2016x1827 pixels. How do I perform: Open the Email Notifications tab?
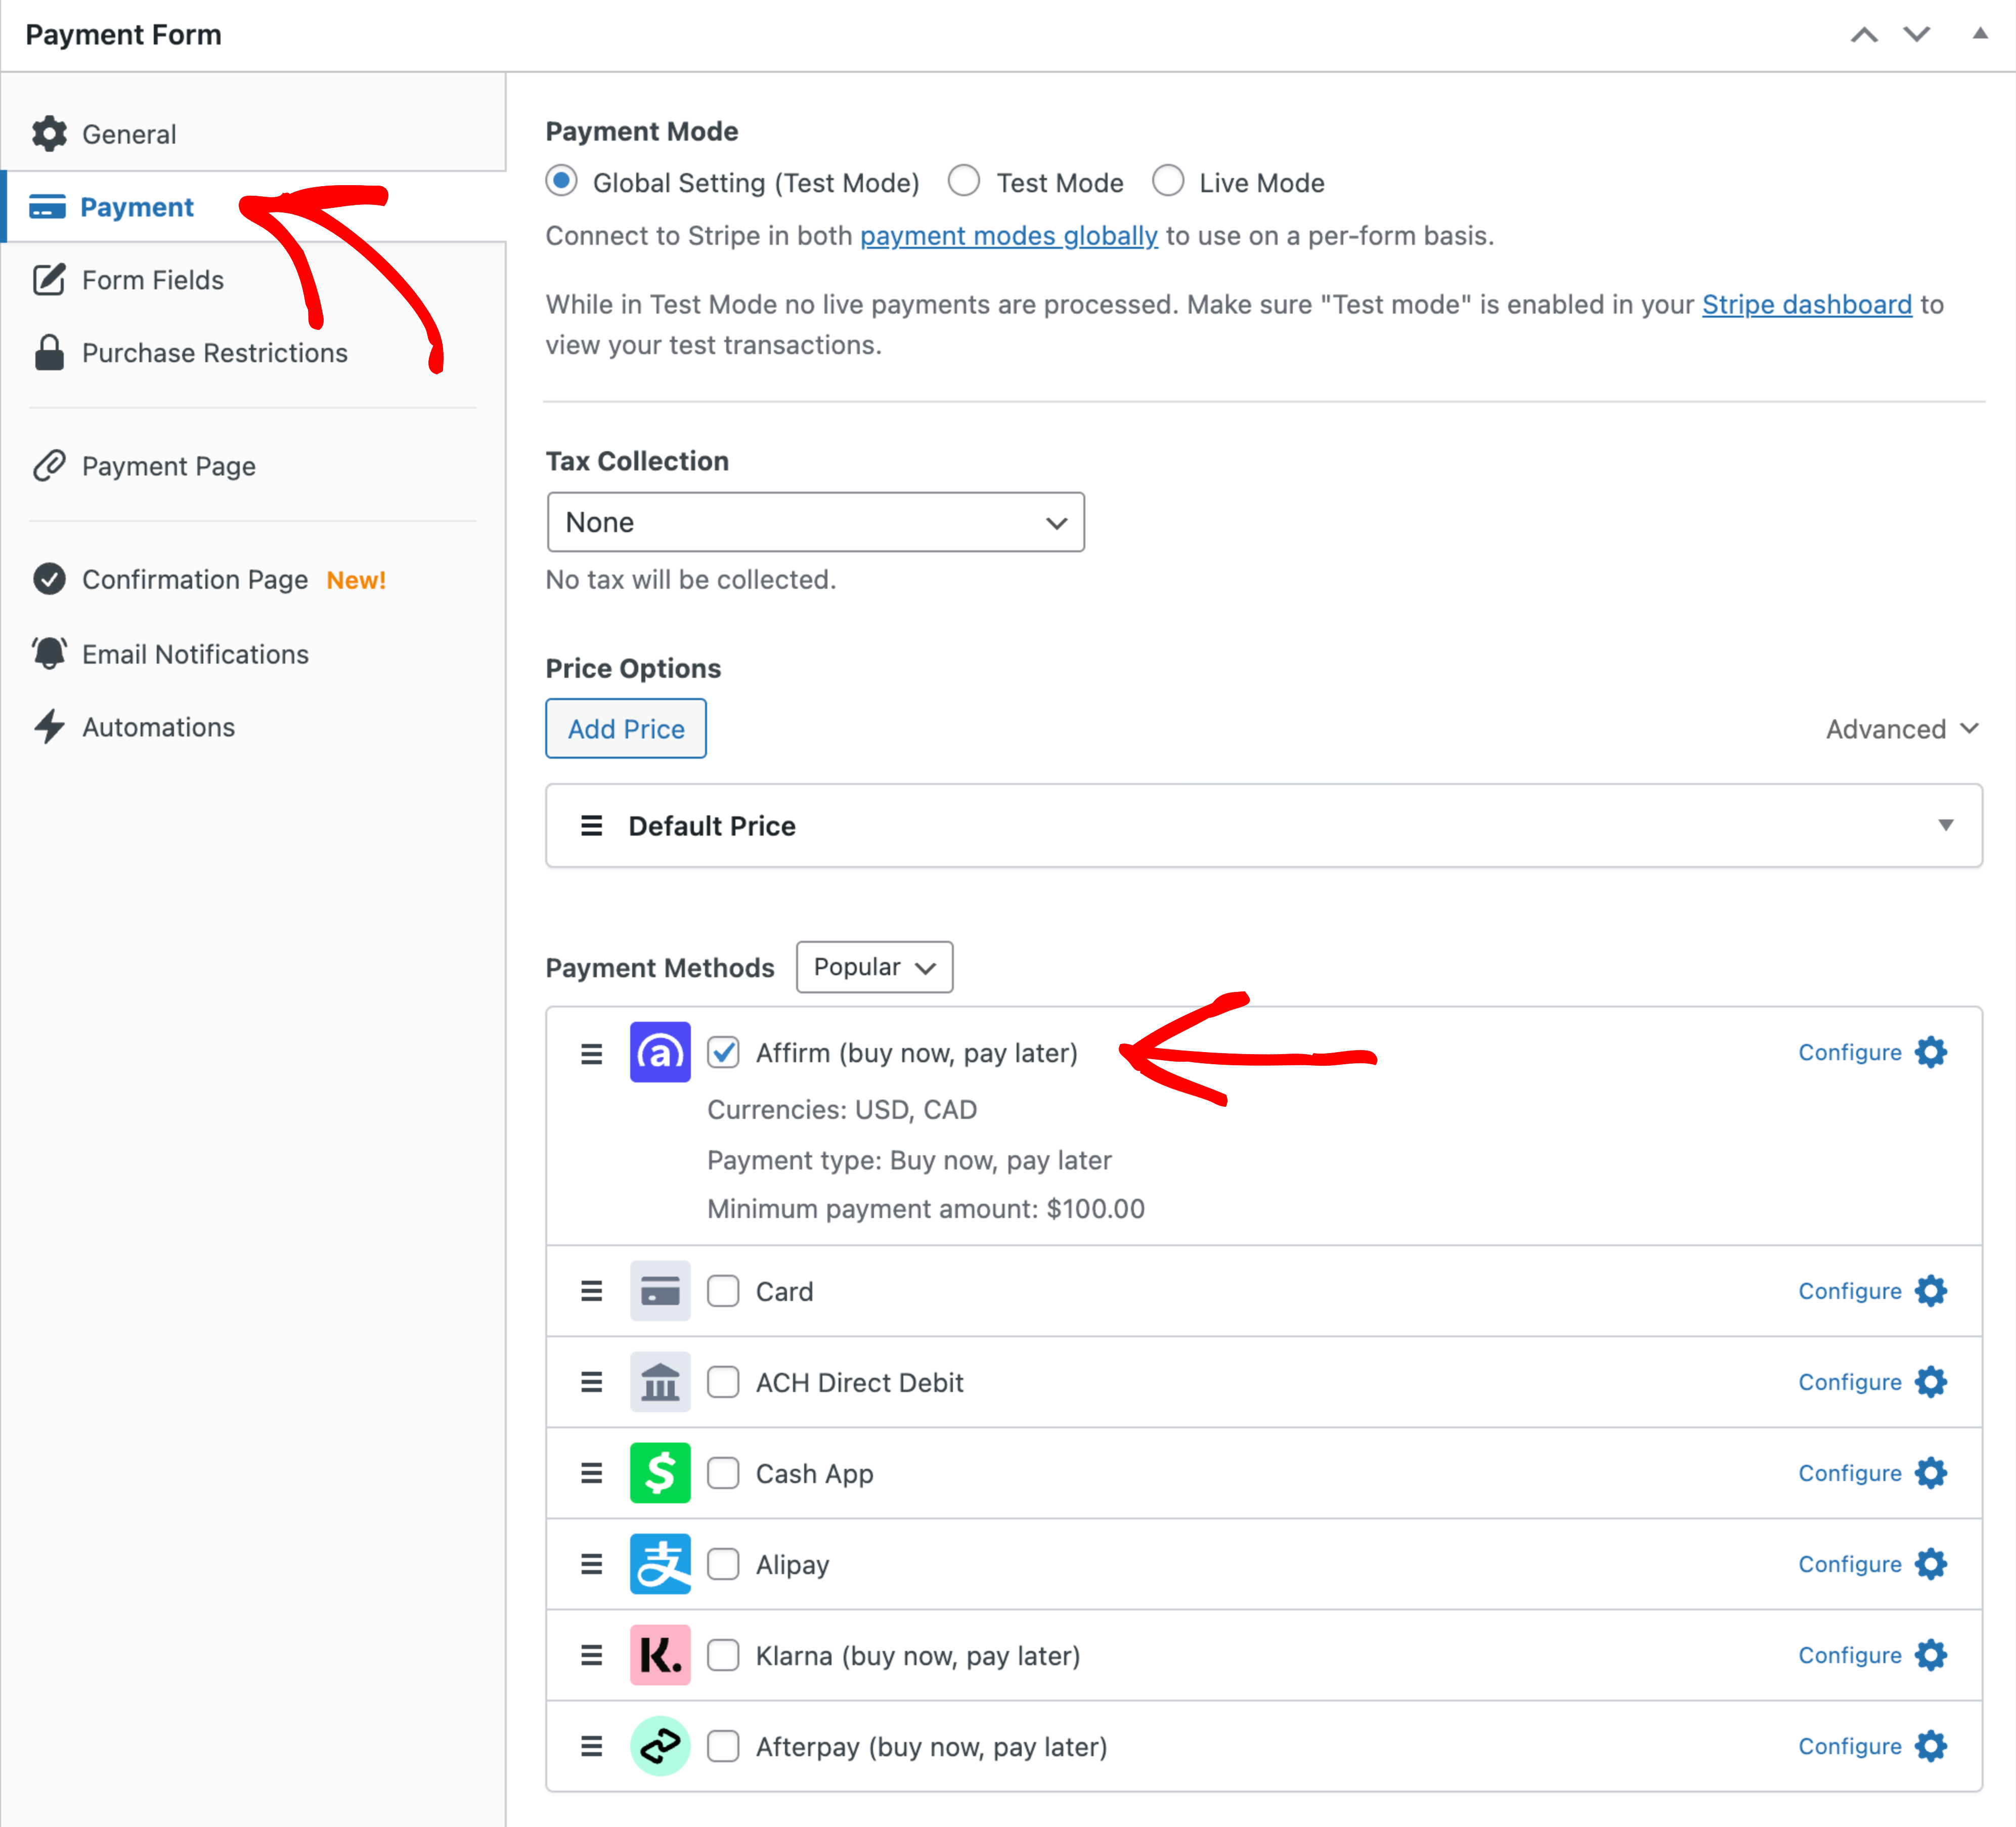tap(195, 654)
